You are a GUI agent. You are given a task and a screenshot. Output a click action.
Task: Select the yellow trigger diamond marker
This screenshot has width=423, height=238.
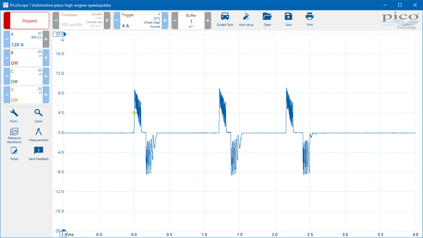[134, 113]
